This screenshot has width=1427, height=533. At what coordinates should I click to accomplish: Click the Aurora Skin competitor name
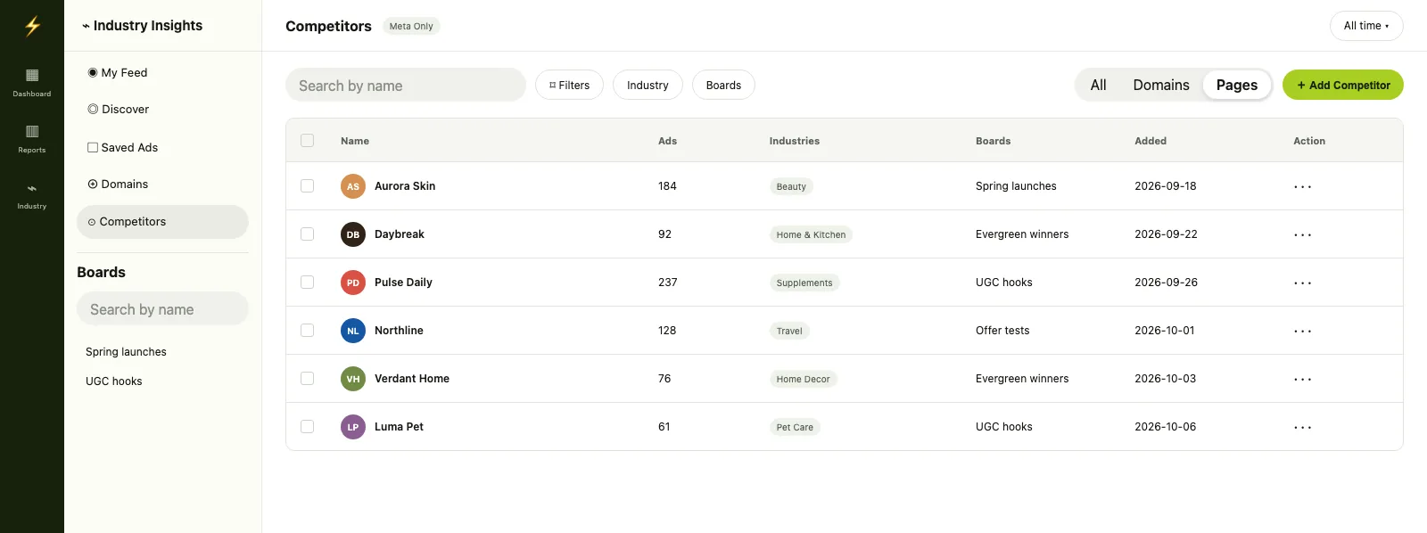405,186
